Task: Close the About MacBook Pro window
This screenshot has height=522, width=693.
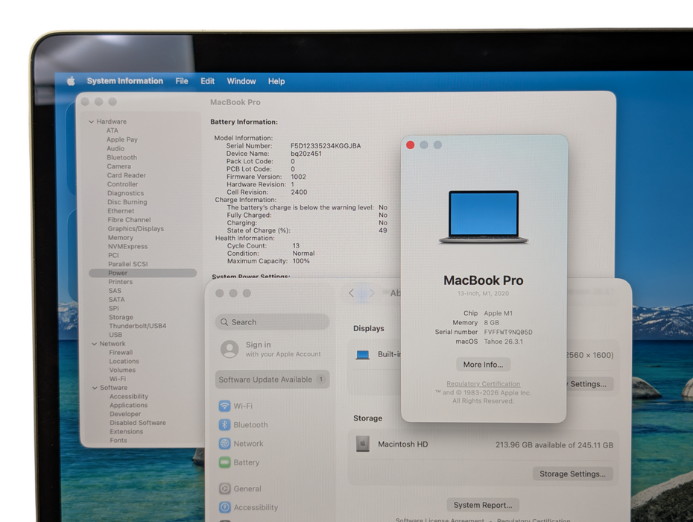Action: pos(410,145)
